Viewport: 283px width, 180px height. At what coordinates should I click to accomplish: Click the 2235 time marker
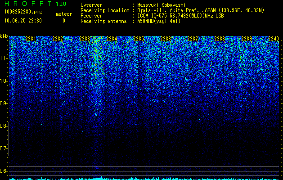point(139,39)
